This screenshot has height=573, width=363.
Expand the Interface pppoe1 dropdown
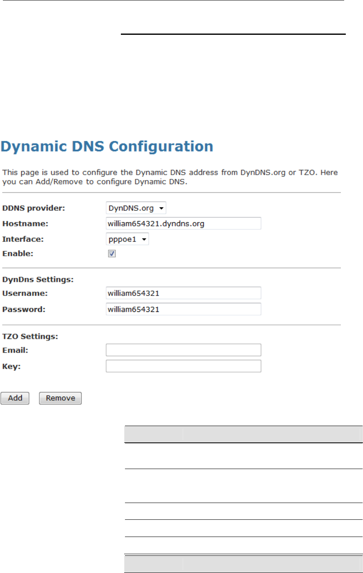(x=127, y=239)
